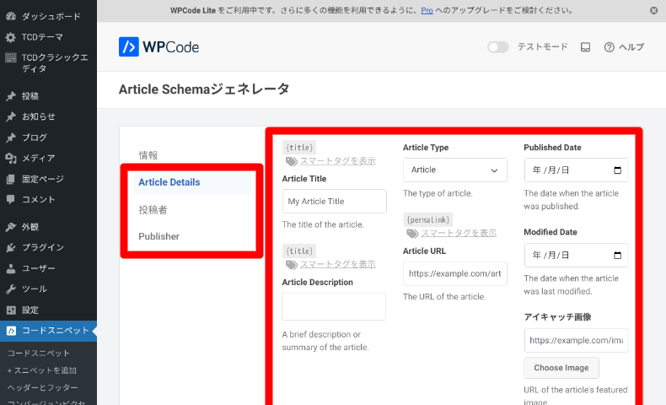Viewport: 666px width, 405px height.
Task: Click tag icon above Article Description
Action: click(x=292, y=264)
